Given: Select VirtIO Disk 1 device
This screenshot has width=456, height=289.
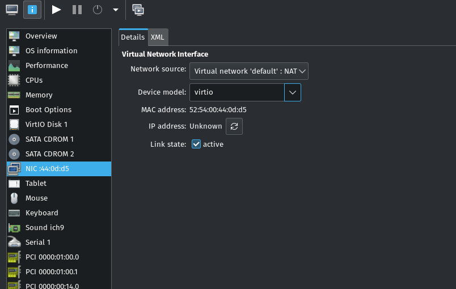Looking at the screenshot, I should pyautogui.click(x=46, y=125).
